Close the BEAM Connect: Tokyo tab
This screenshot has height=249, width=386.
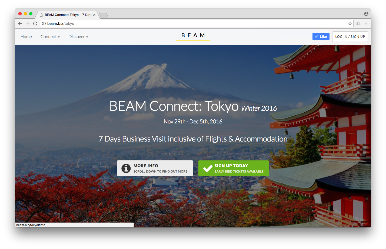coord(94,15)
